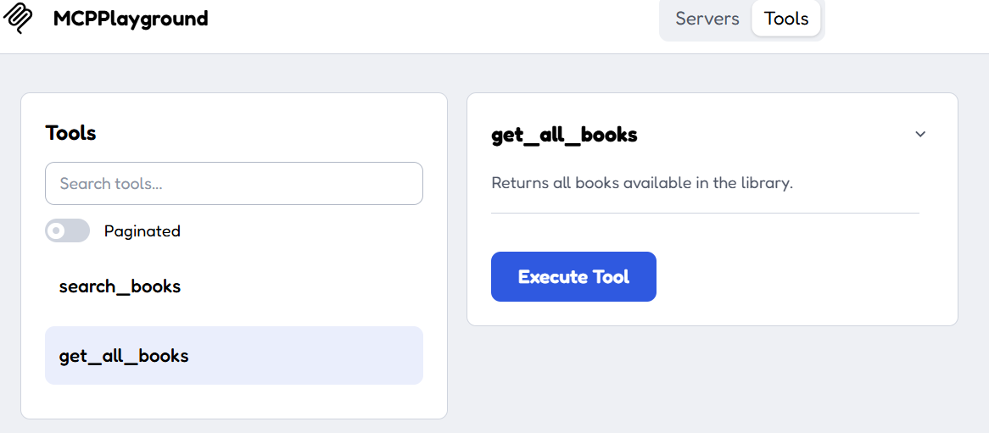Viewport: 989px width, 433px height.
Task: Focus the Search tools input field
Action: pos(234,183)
